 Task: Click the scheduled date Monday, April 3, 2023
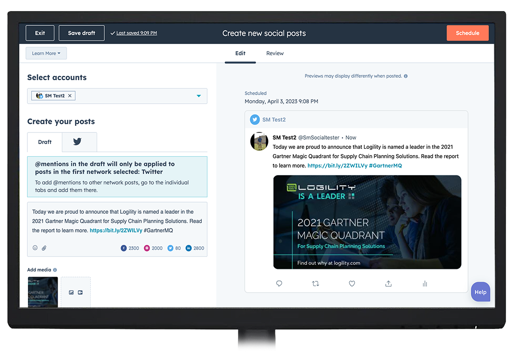[x=281, y=102]
